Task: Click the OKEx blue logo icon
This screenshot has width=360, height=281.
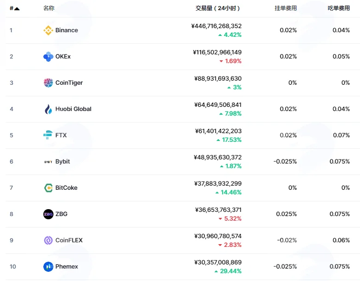Action: (x=48, y=56)
